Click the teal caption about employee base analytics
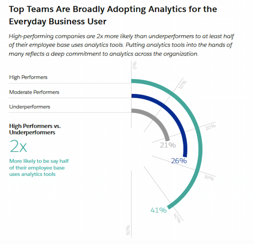Viewport: 255px width, 244px height. point(37,168)
